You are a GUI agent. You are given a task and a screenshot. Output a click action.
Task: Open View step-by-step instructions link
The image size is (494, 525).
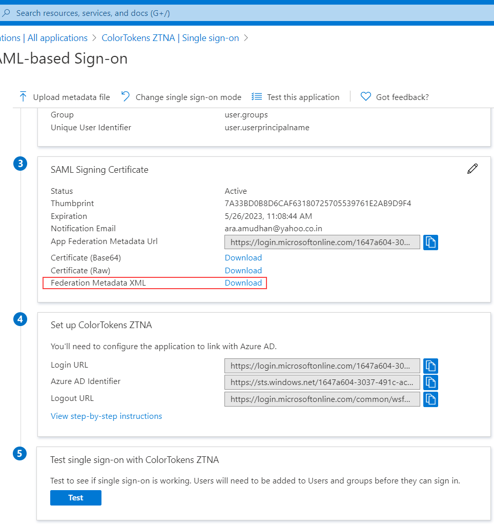coord(107,416)
